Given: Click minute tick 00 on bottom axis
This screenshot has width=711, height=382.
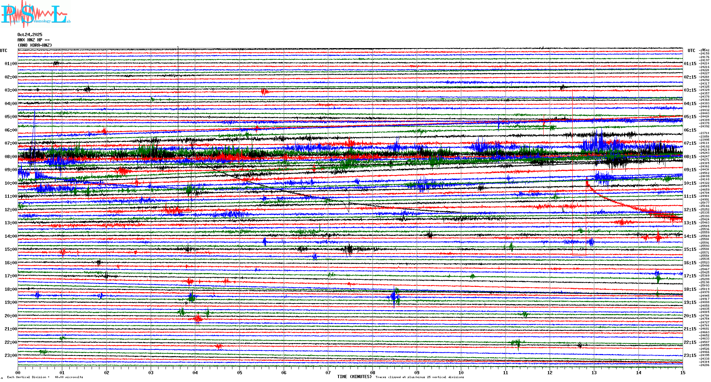Looking at the screenshot, I should point(18,373).
